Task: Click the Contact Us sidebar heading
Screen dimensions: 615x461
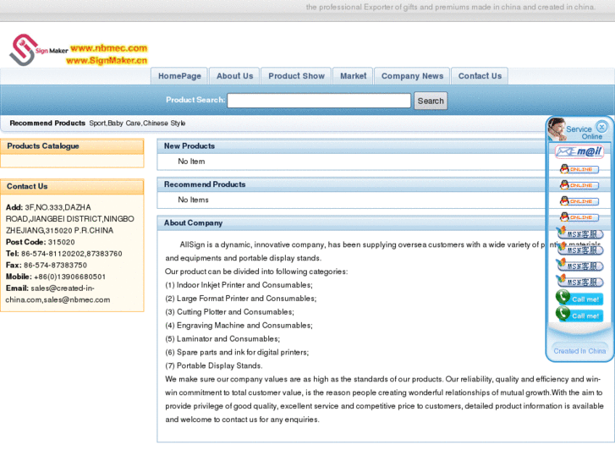Action: click(x=27, y=186)
